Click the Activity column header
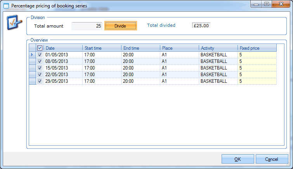Viewport: 293px width, 169px height. pos(218,48)
